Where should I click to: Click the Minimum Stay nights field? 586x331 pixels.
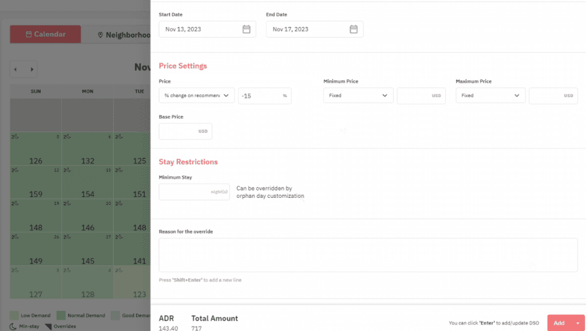[x=194, y=192]
